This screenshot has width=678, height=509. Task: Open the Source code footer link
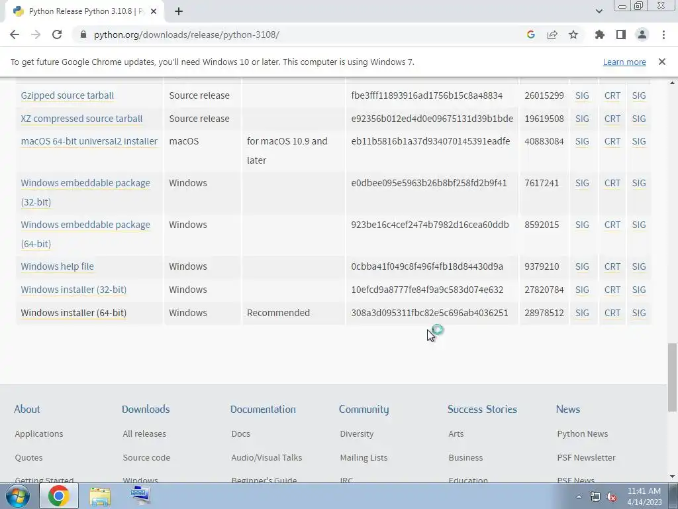pyautogui.click(x=146, y=457)
